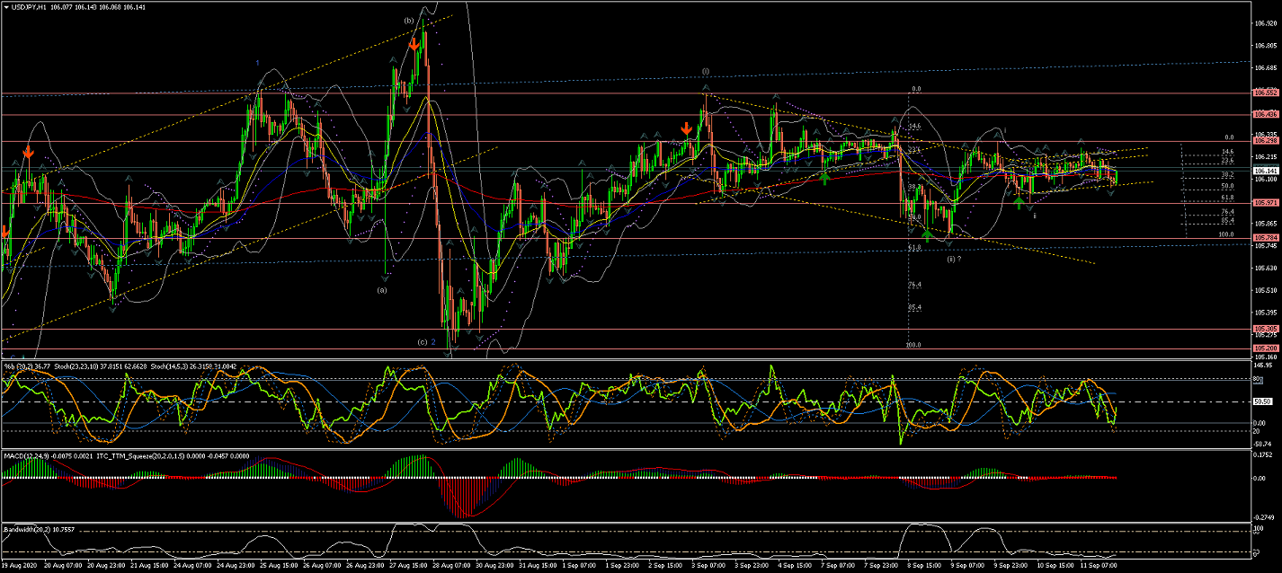Open the USDJPY,H1 chart title dropdown arrow
1282x573 pixels.
click(x=7, y=6)
